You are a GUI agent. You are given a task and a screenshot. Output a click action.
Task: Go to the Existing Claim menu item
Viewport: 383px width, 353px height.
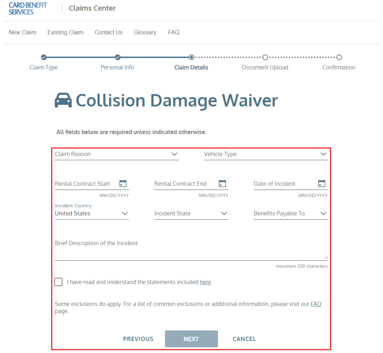coord(65,32)
